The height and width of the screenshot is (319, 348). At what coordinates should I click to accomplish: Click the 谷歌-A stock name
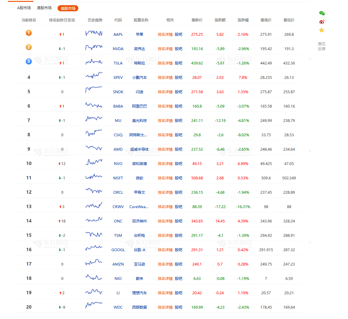click(x=140, y=250)
